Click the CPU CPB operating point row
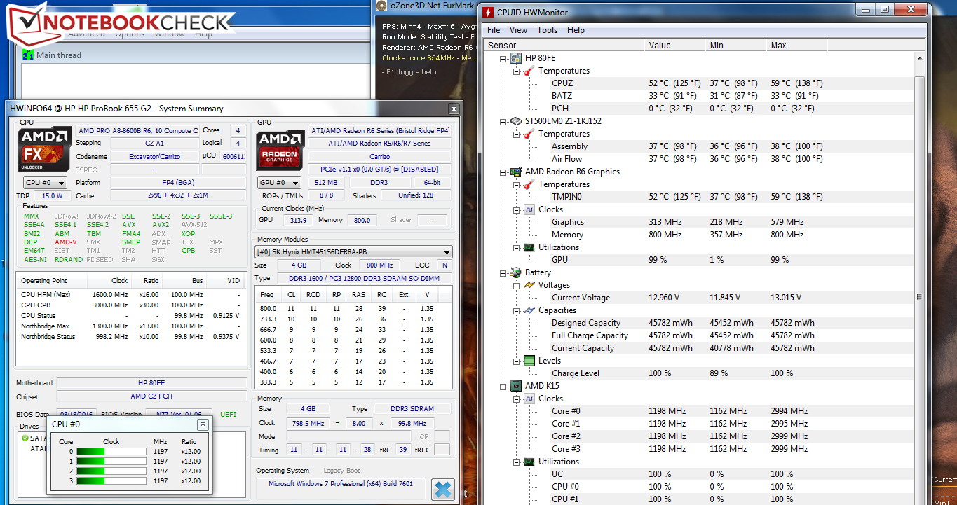957x505 pixels. [132, 305]
